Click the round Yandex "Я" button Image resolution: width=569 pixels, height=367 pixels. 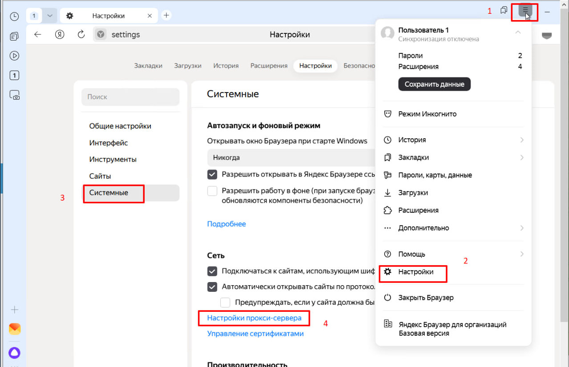(x=60, y=34)
